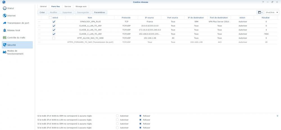
Task: Click the 7866 result value
Action: coord(266,34)
